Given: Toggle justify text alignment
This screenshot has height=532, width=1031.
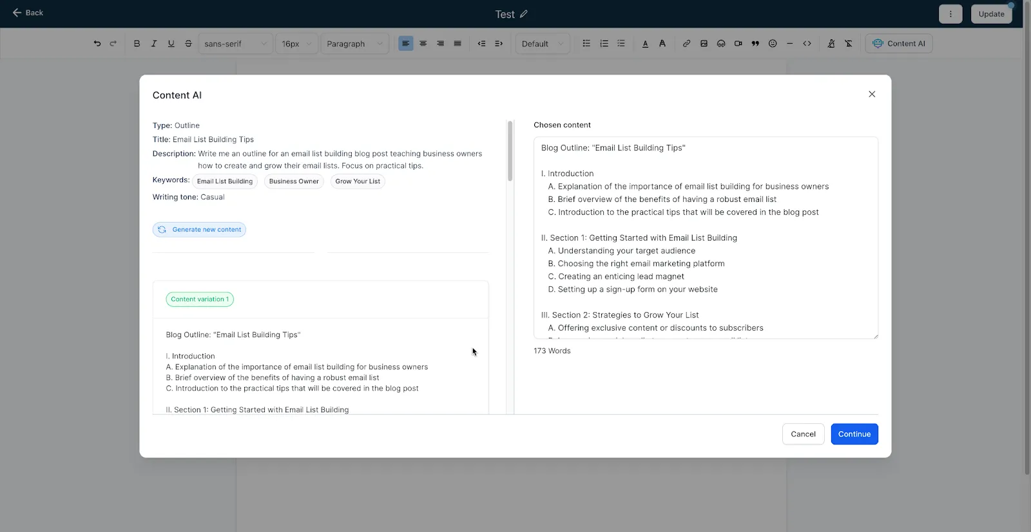Looking at the screenshot, I should [x=458, y=44].
